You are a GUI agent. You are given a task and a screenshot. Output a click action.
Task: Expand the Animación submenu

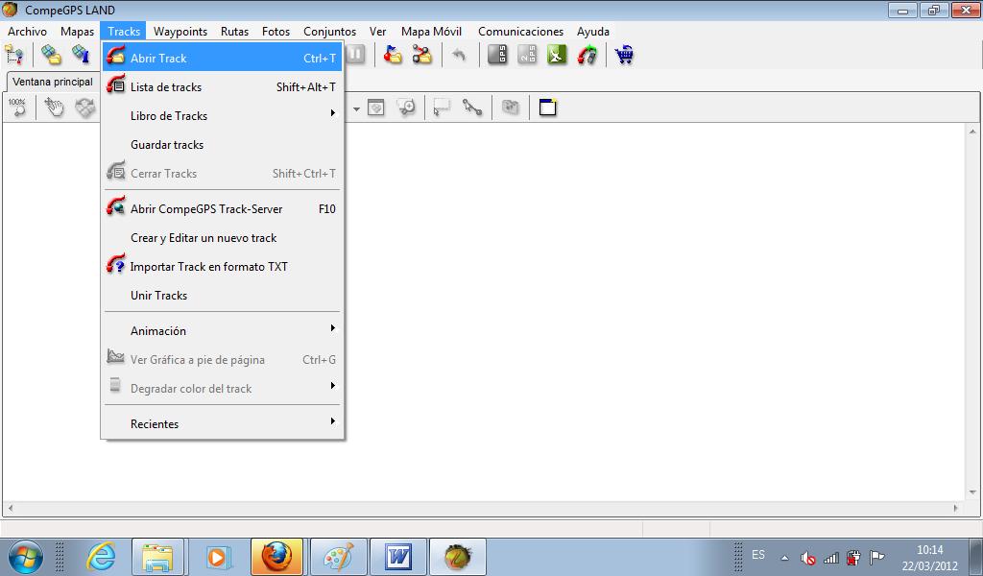click(x=222, y=330)
